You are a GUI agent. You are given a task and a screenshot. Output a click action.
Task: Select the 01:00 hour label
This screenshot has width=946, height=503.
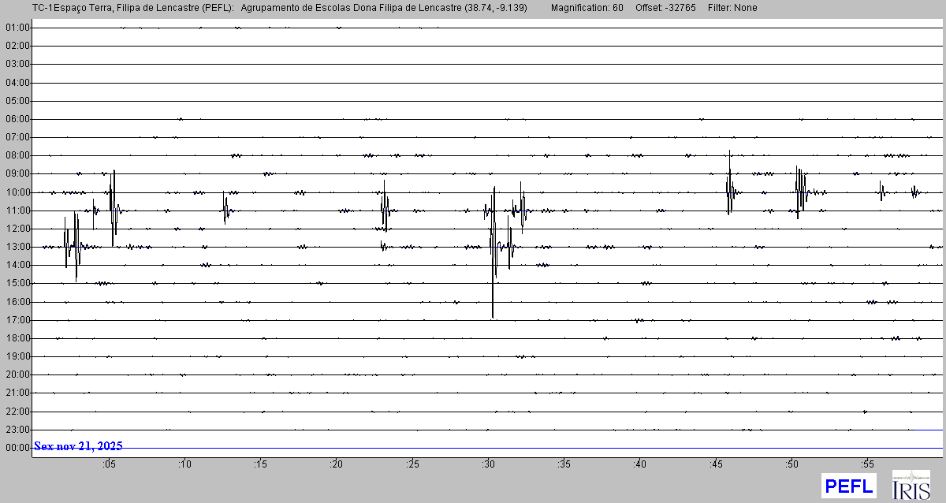(17, 28)
